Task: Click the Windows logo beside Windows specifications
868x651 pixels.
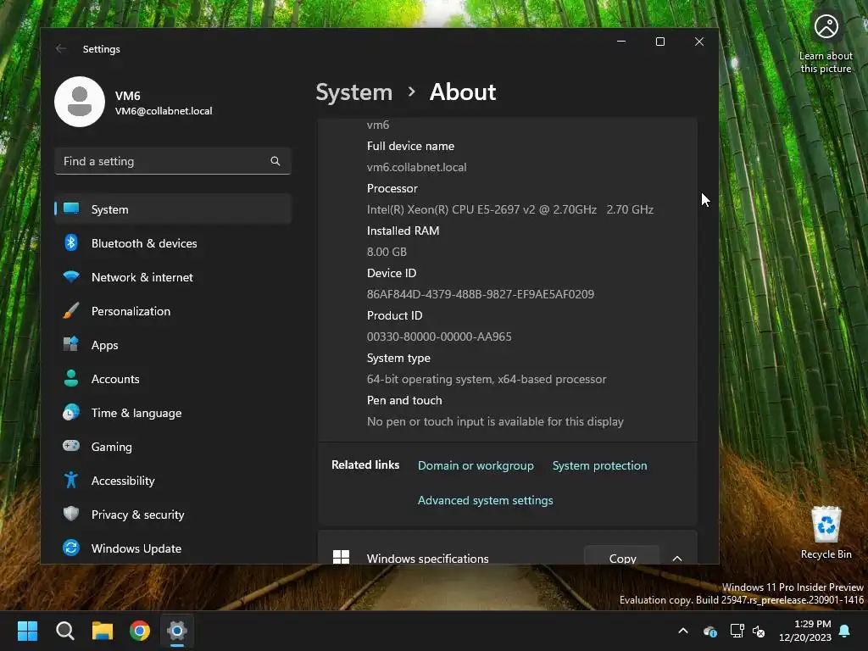Action: pos(341,557)
